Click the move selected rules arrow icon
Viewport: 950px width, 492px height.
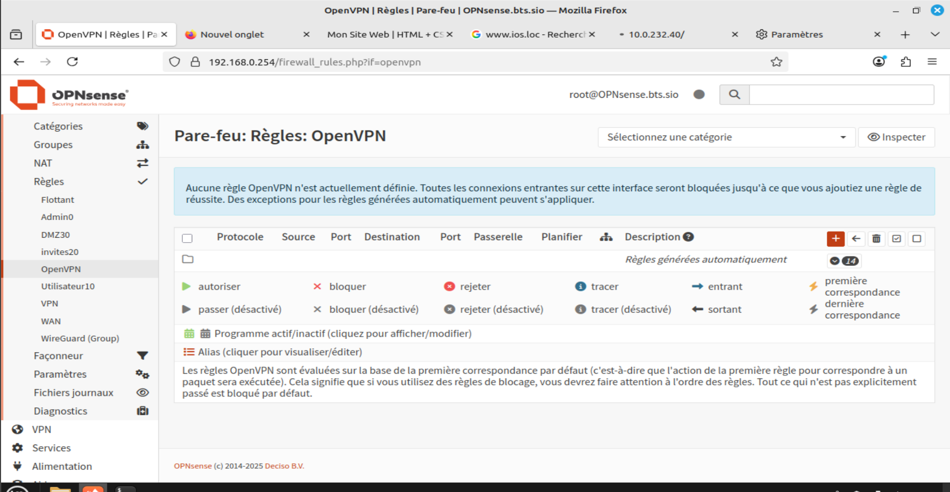coord(856,238)
